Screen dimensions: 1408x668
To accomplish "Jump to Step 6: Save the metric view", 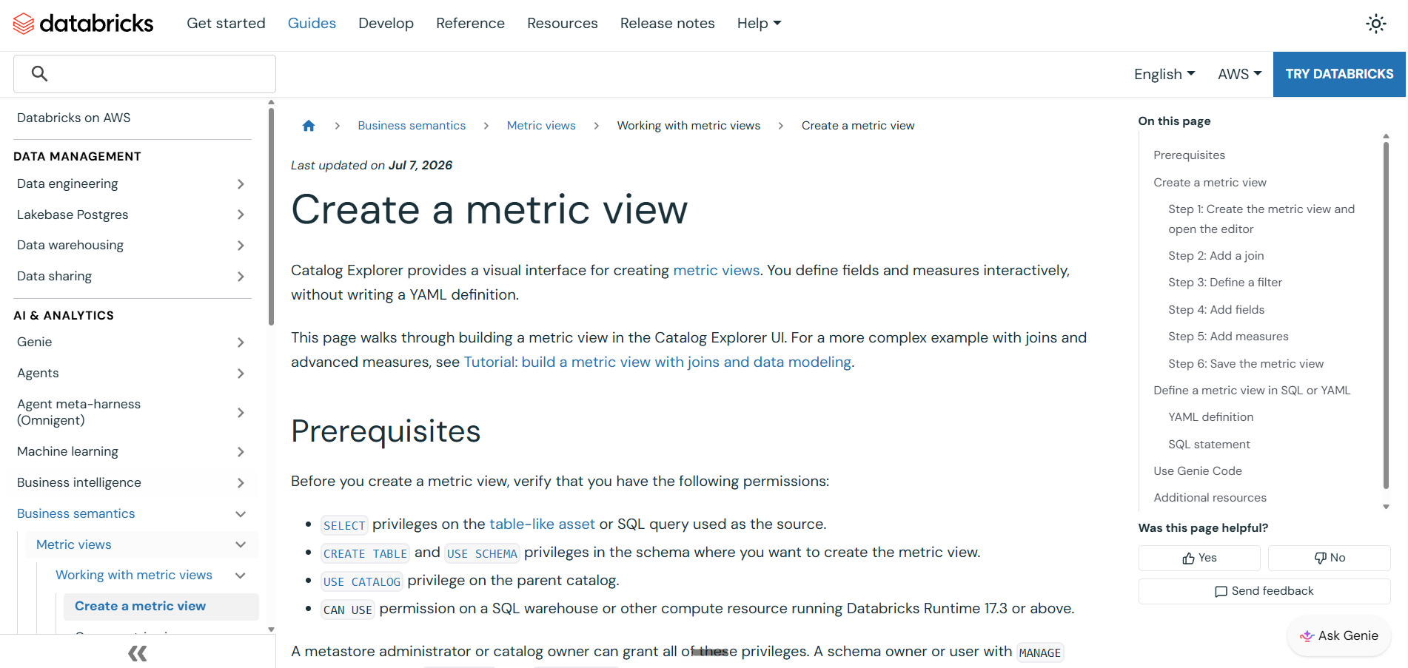I will [x=1246, y=364].
